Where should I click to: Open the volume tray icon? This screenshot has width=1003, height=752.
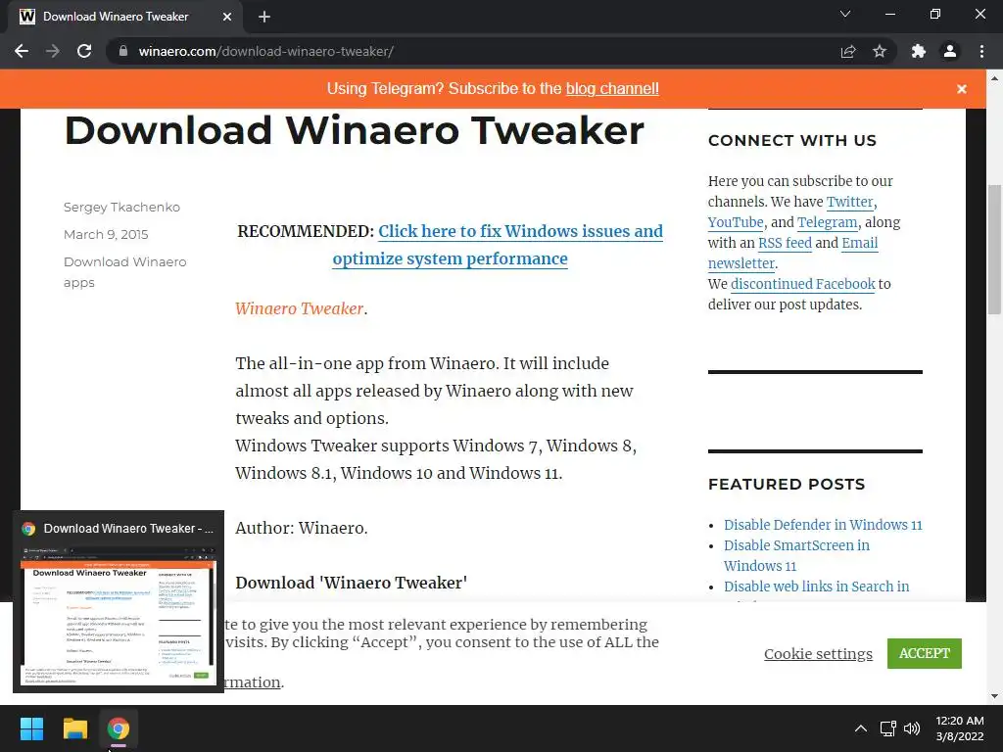click(912, 728)
